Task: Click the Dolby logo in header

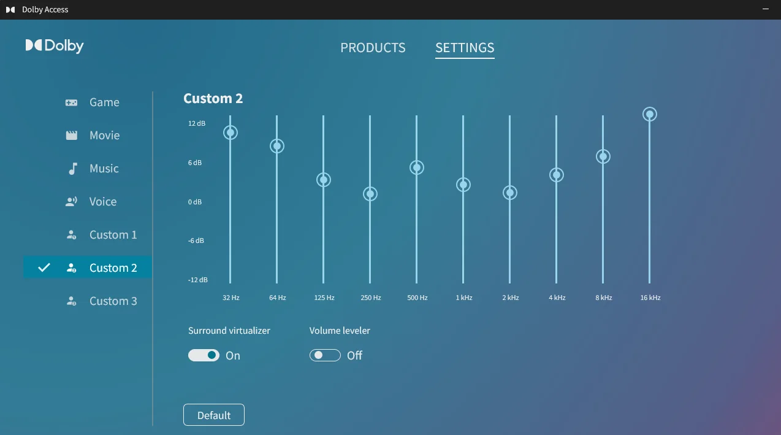Action: pyautogui.click(x=55, y=45)
